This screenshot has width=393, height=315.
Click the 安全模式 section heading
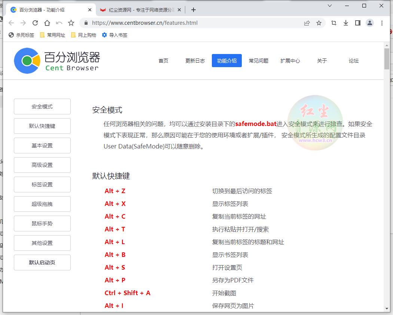[107, 110]
